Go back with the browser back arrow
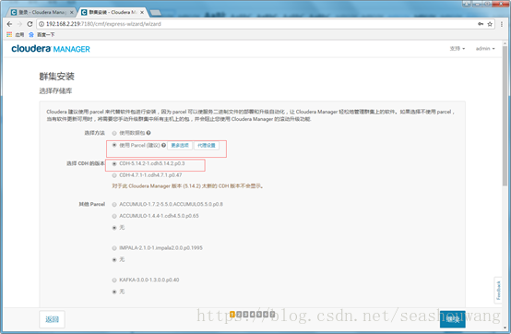 click(9, 24)
